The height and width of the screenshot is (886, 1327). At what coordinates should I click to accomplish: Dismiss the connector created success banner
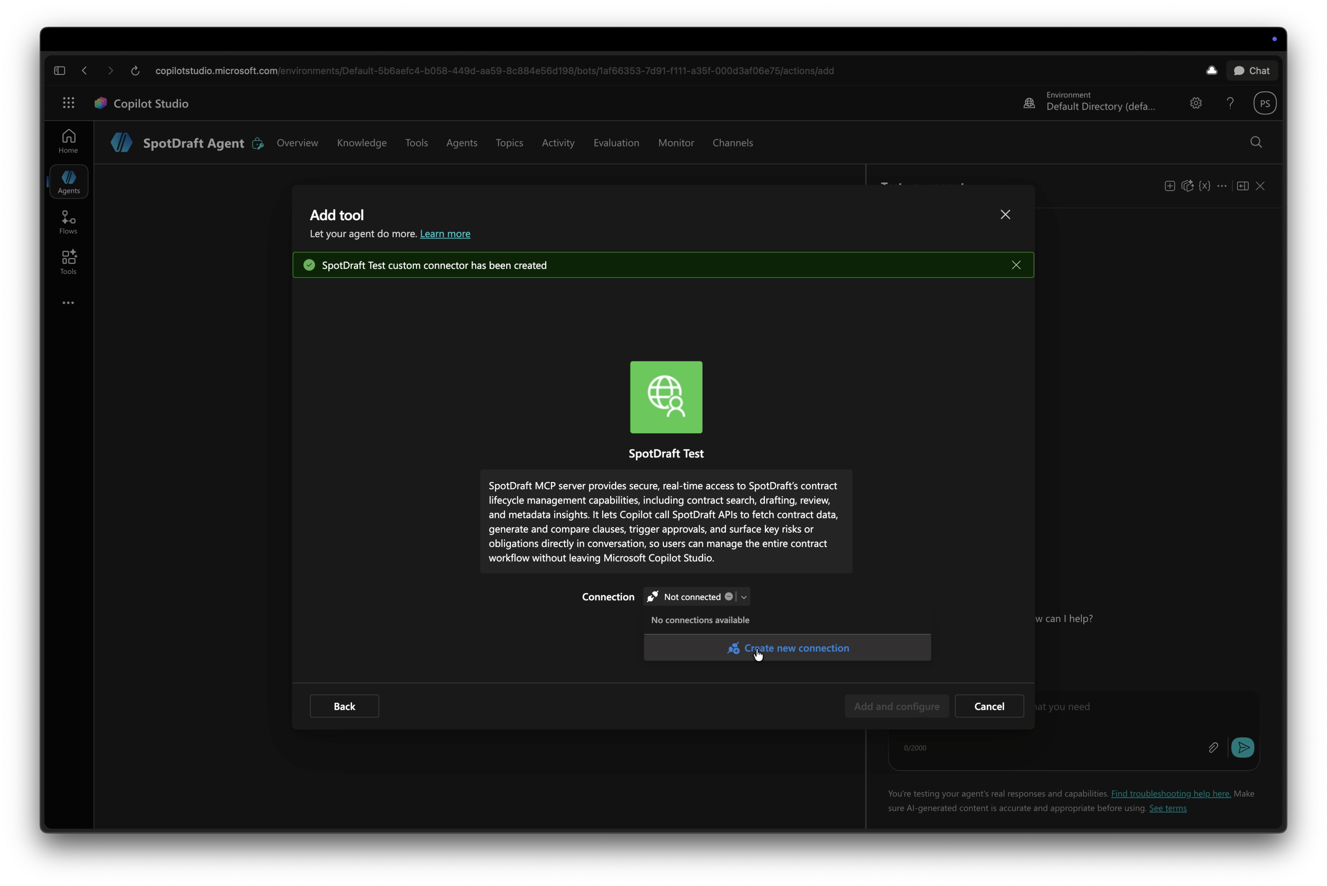click(x=1016, y=265)
